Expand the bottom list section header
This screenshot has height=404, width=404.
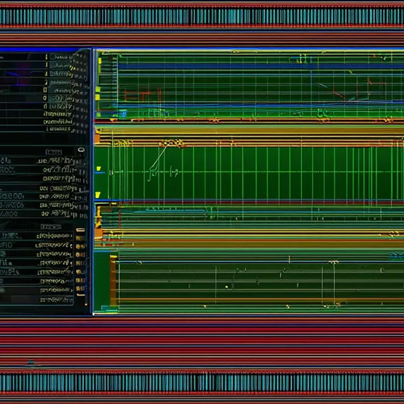tap(51, 227)
